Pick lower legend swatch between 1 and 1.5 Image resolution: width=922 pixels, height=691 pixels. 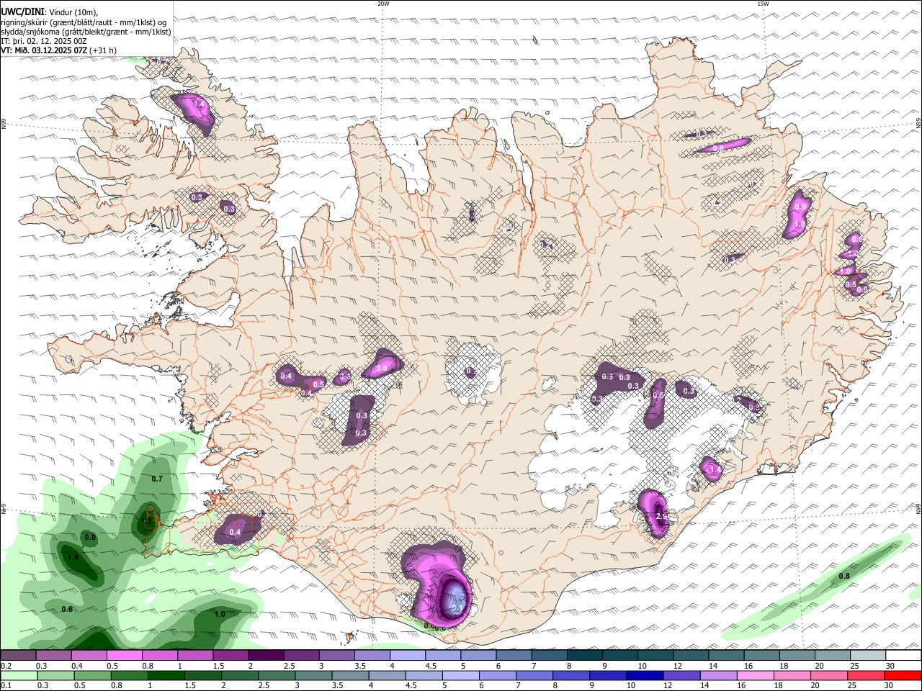pos(166,675)
